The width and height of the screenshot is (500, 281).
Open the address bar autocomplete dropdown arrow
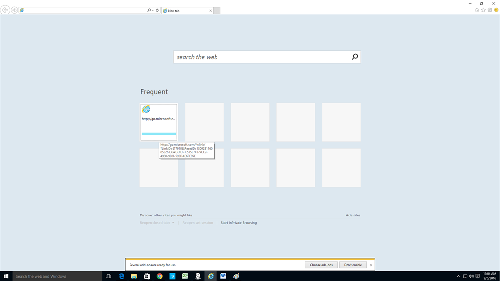153,10
